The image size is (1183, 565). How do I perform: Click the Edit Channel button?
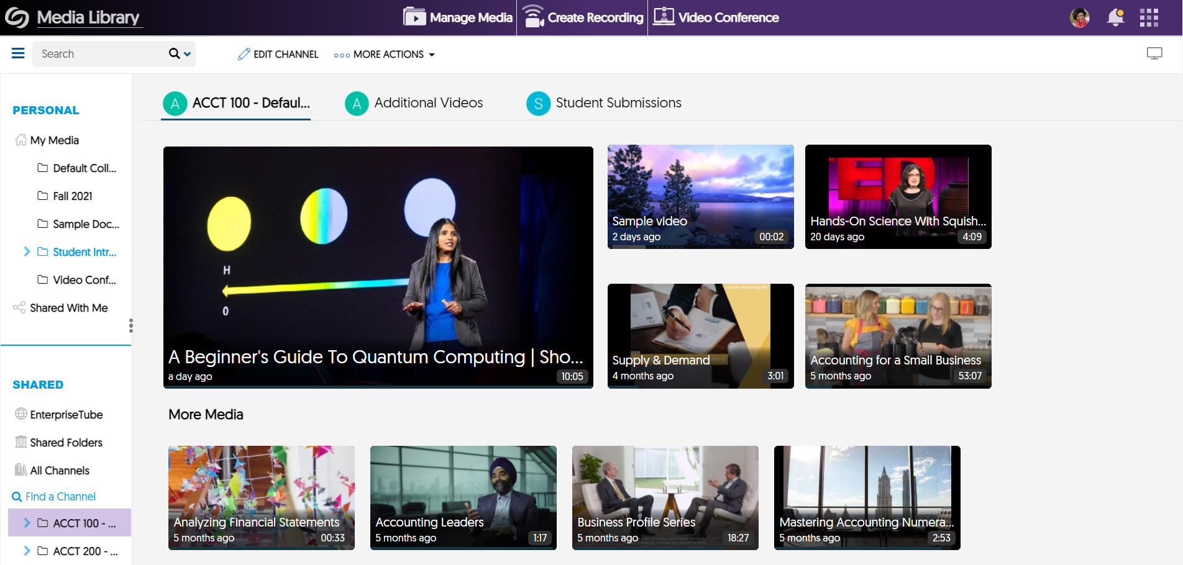278,55
